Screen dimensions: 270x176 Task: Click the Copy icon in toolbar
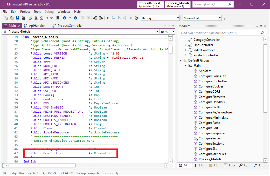[30, 18]
